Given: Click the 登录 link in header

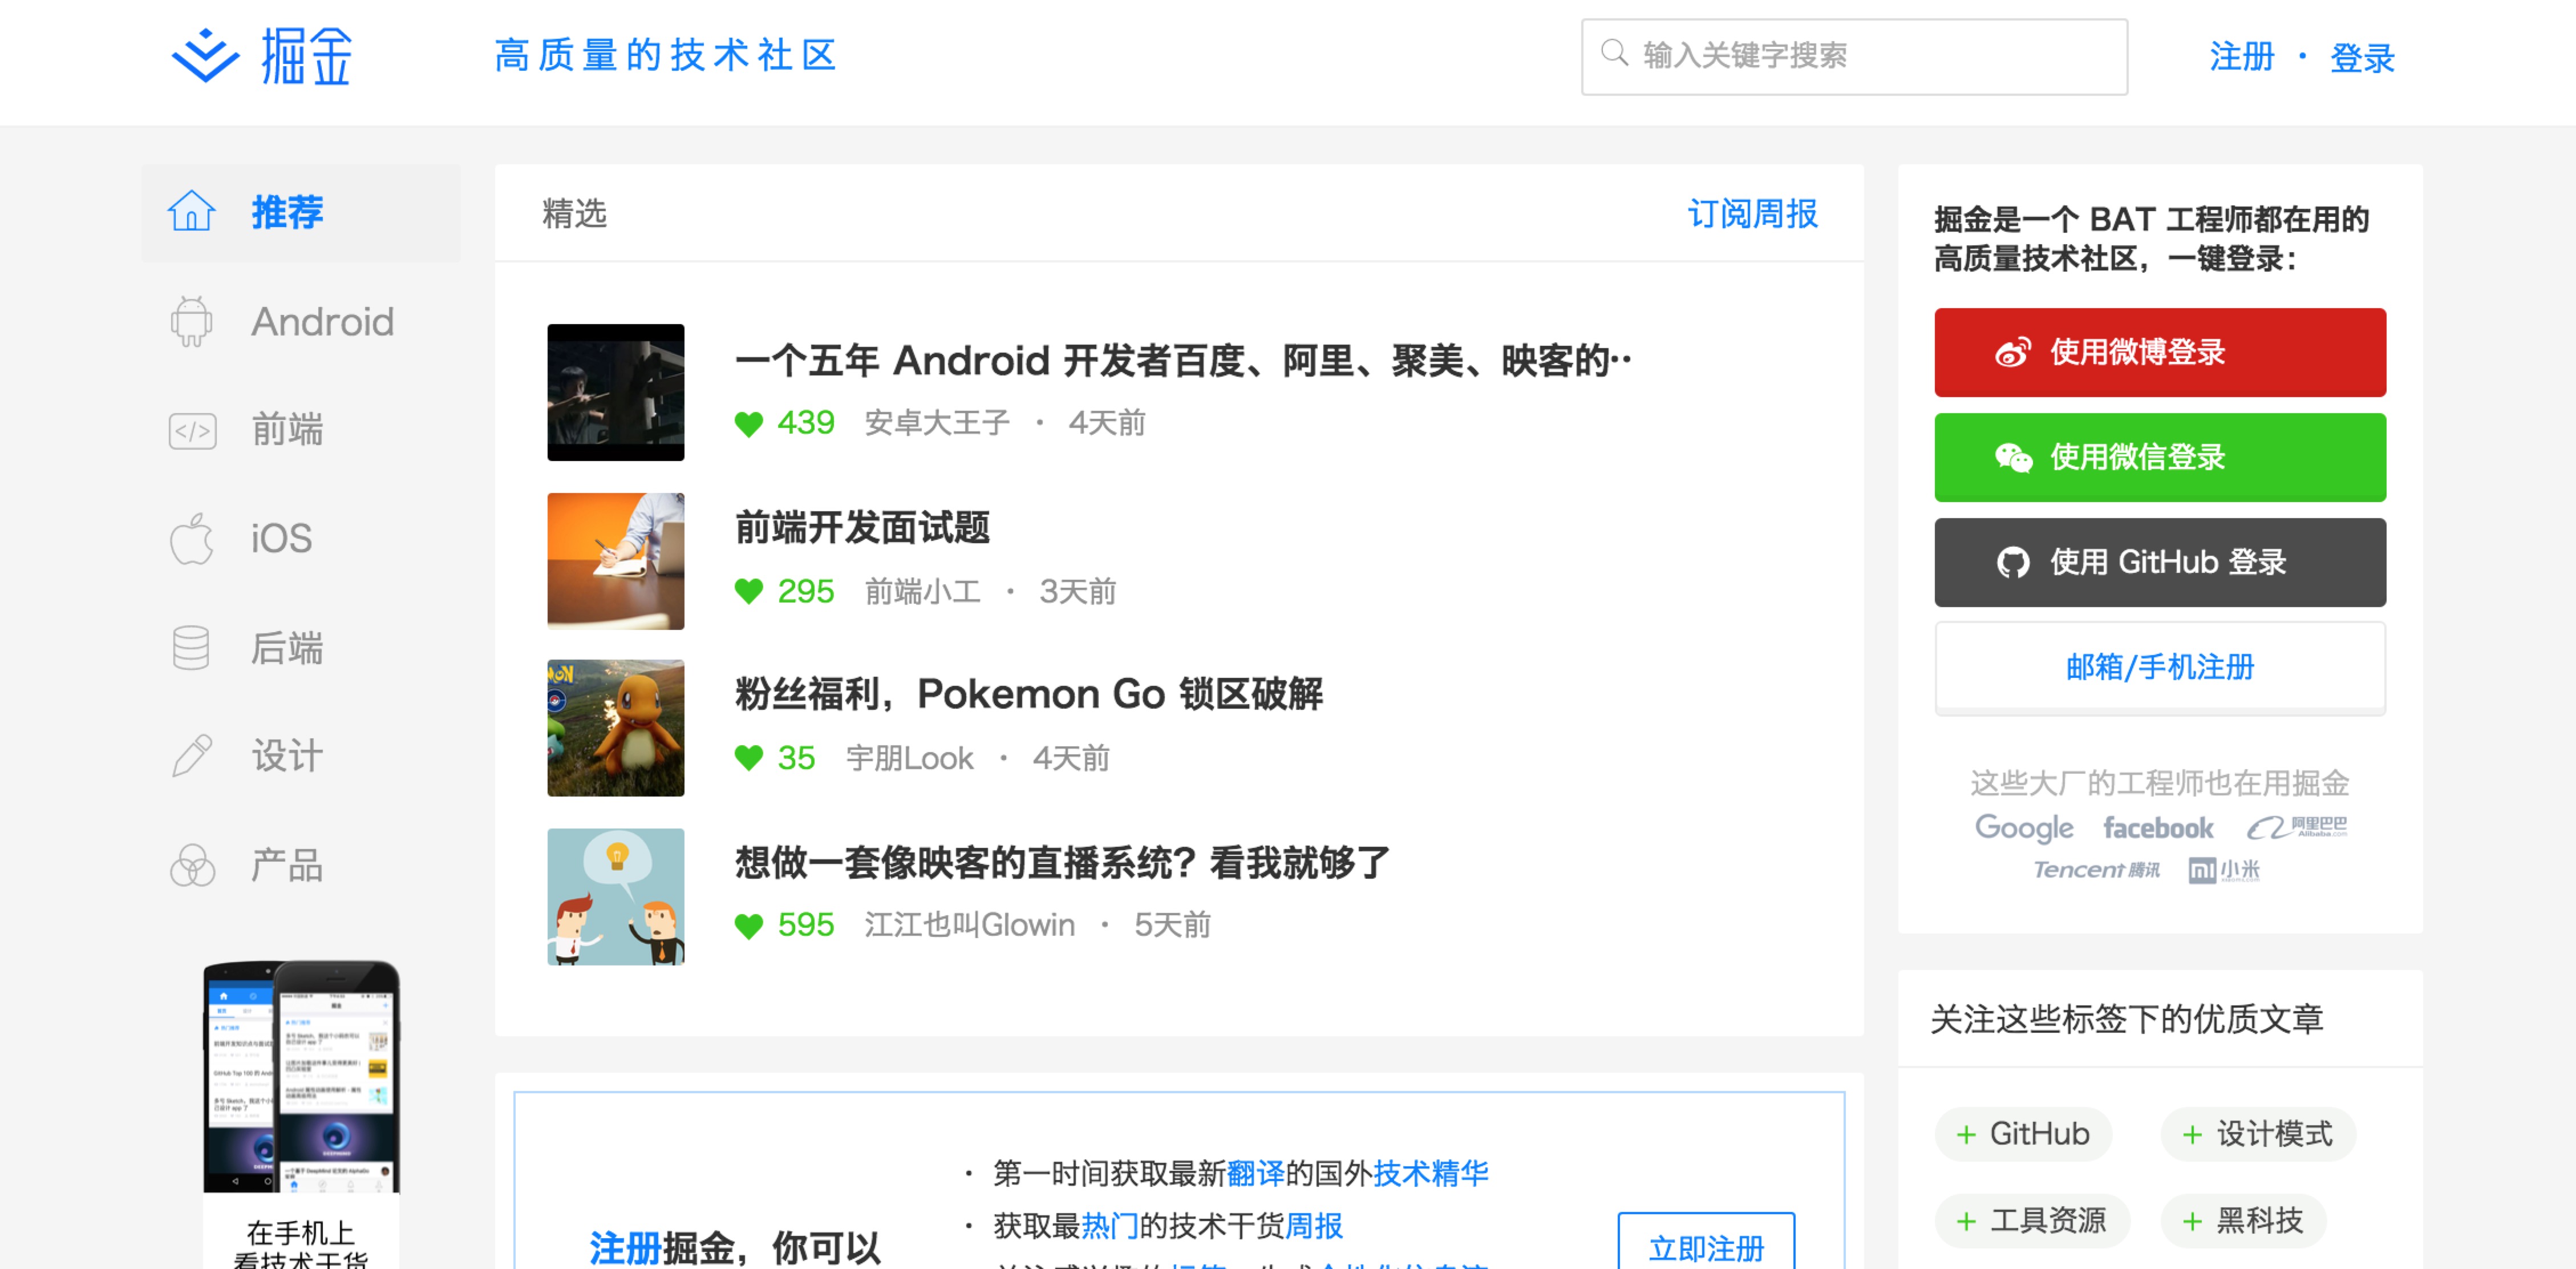Looking at the screenshot, I should pos(2362,57).
